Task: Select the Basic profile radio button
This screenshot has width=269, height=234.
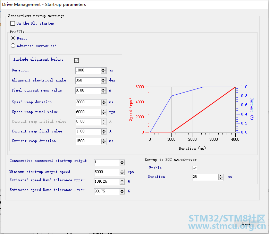Action: [13, 38]
